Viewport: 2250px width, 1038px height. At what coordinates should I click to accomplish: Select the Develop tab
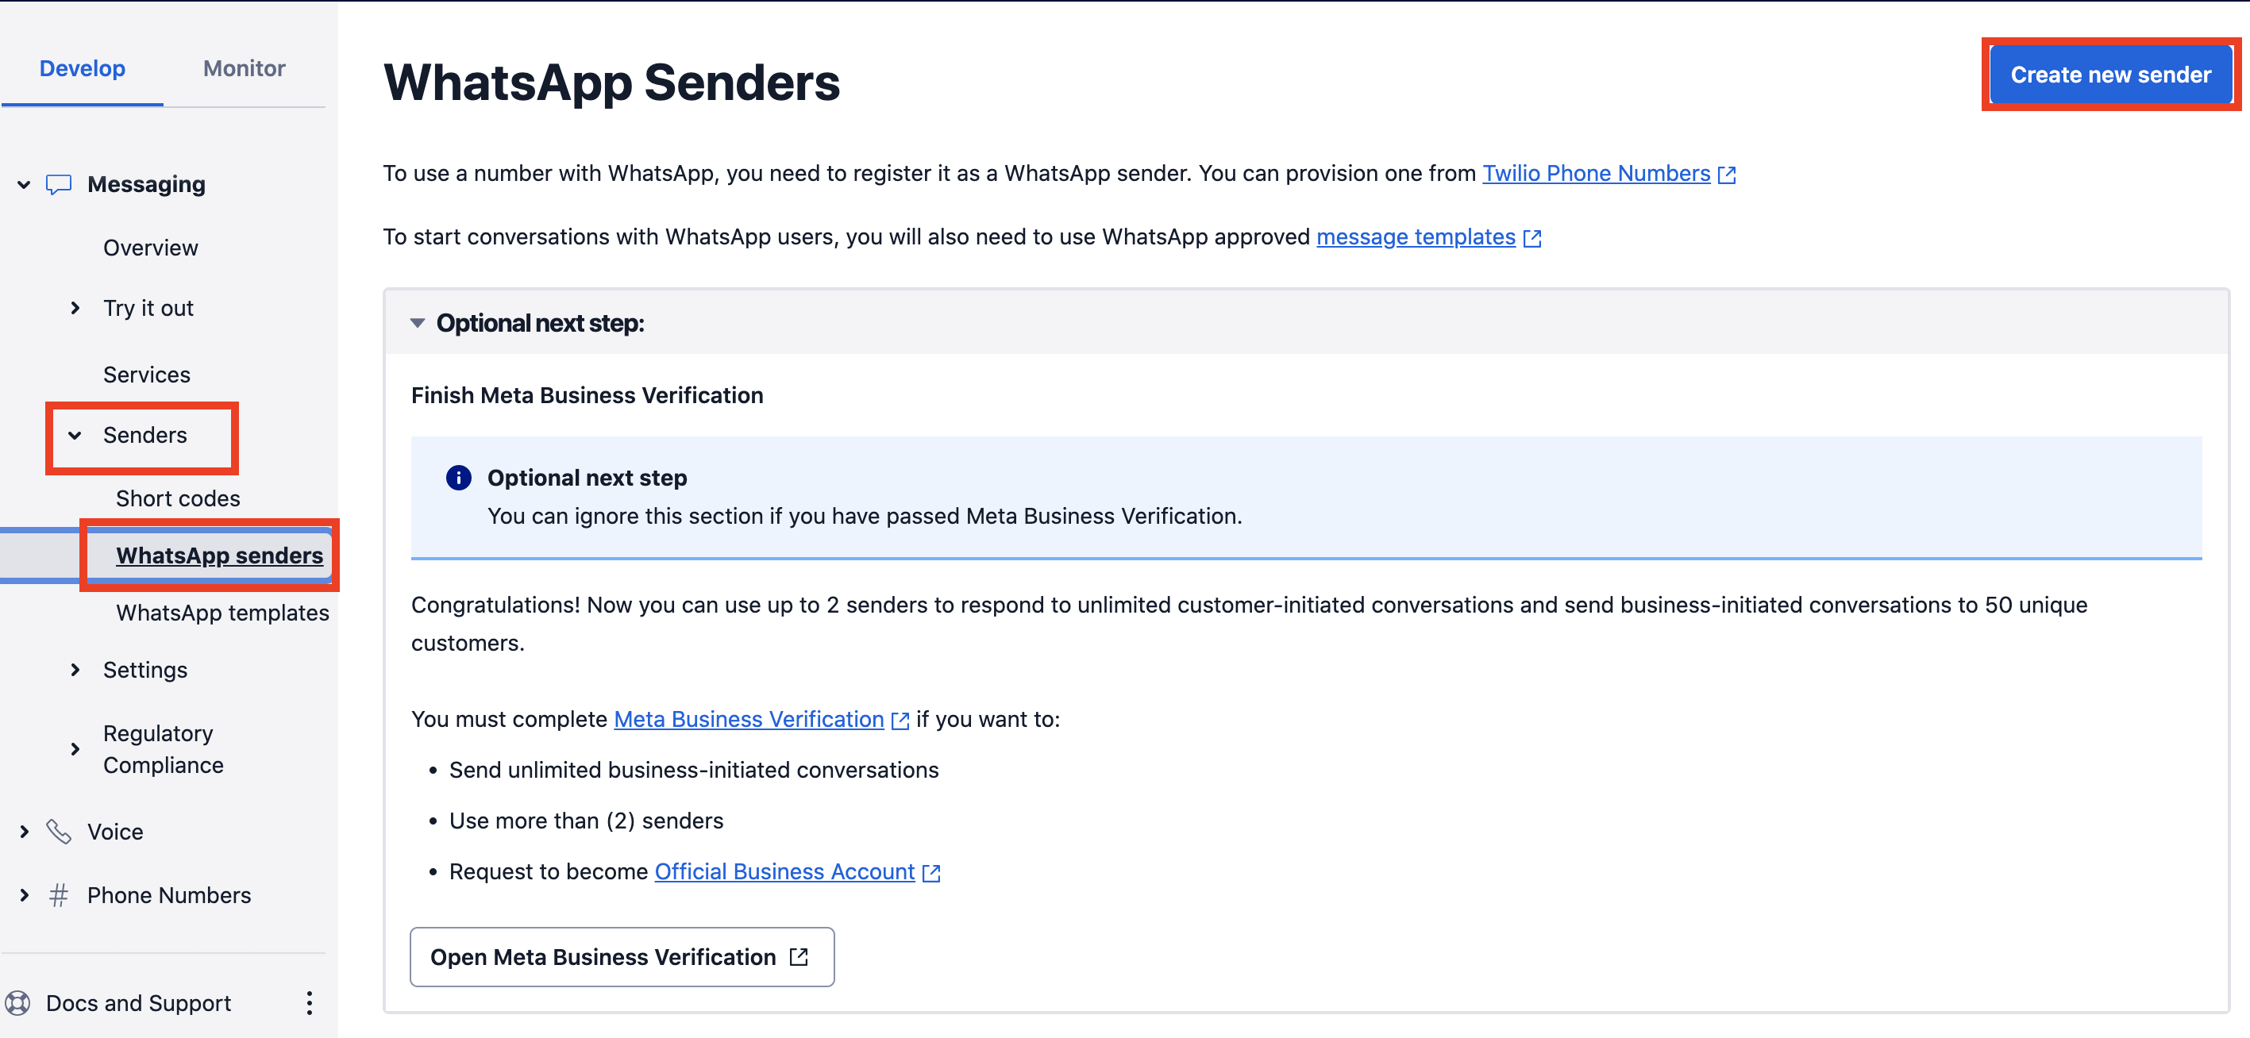click(82, 68)
